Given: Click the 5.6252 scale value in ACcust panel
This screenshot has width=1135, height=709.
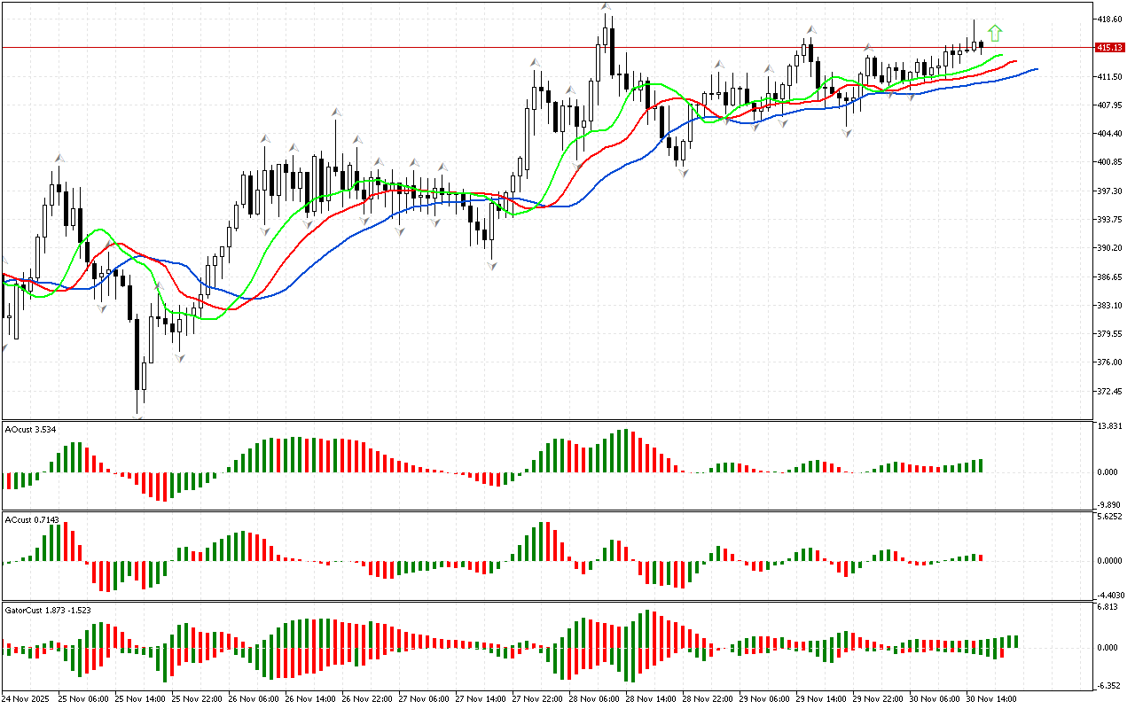Looking at the screenshot, I should click(x=1110, y=517).
